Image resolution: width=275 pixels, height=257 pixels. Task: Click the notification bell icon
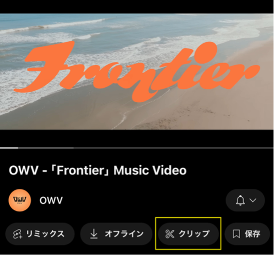tap(240, 200)
